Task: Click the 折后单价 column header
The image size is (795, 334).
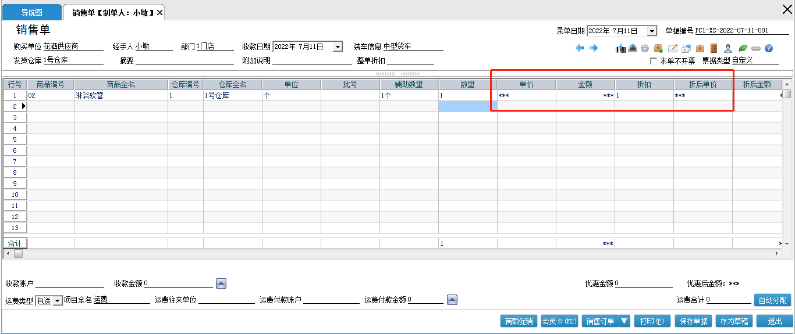Action: coord(703,85)
